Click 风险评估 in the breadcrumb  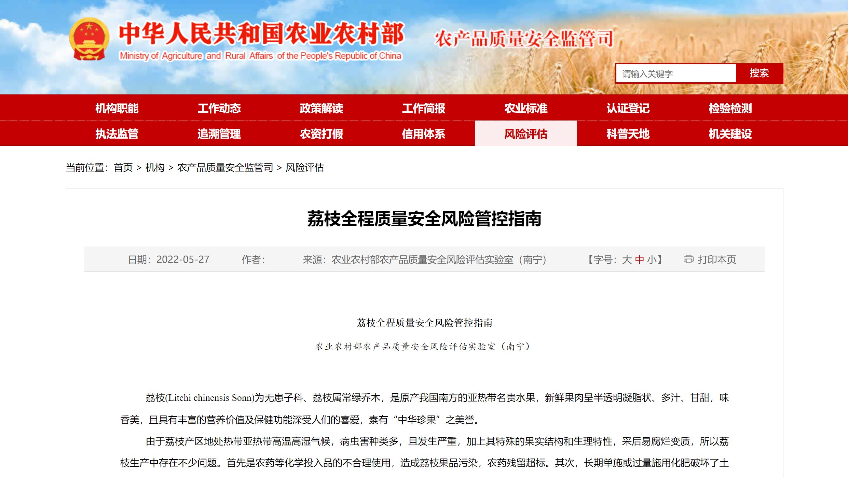coord(305,168)
